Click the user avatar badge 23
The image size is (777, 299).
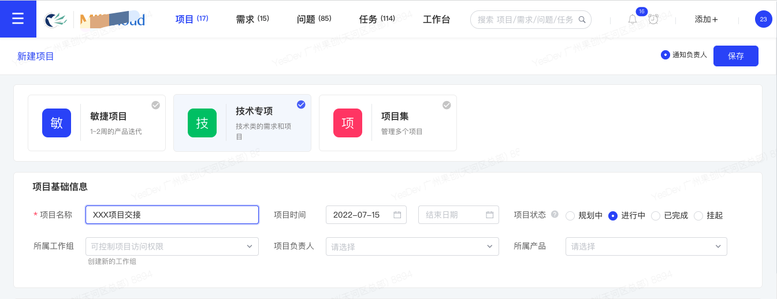[x=764, y=19]
